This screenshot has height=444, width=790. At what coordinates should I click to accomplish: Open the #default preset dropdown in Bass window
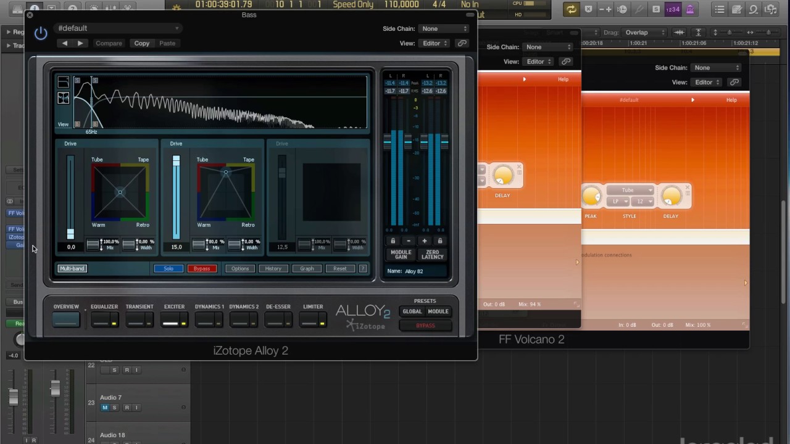[117, 28]
